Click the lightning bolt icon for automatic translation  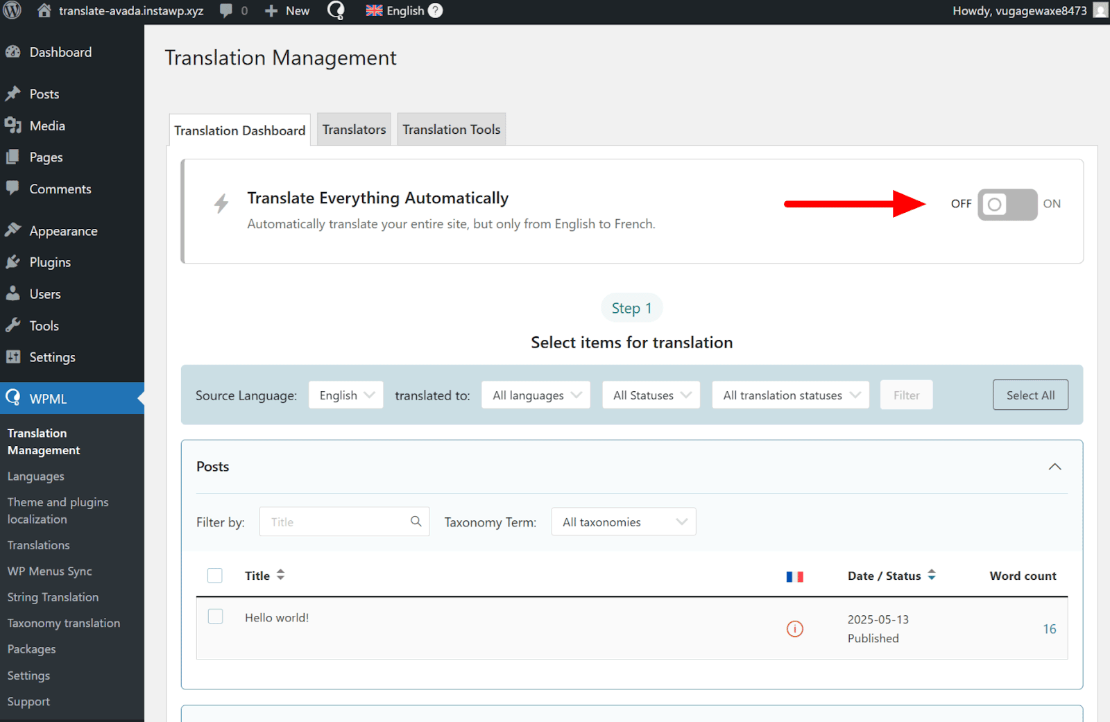coord(221,204)
